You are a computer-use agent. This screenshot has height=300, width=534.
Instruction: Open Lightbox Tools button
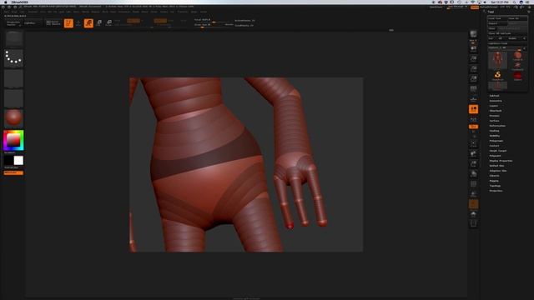[507, 43]
